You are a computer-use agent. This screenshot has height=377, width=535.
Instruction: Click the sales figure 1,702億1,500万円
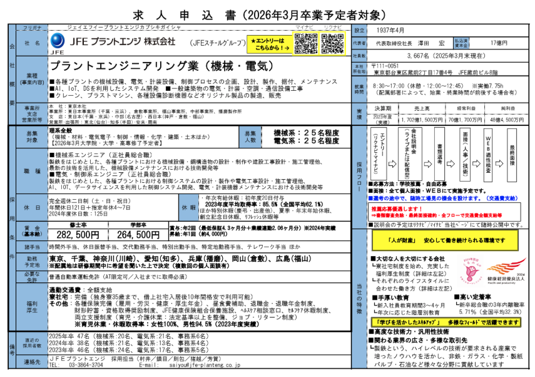[422, 120]
